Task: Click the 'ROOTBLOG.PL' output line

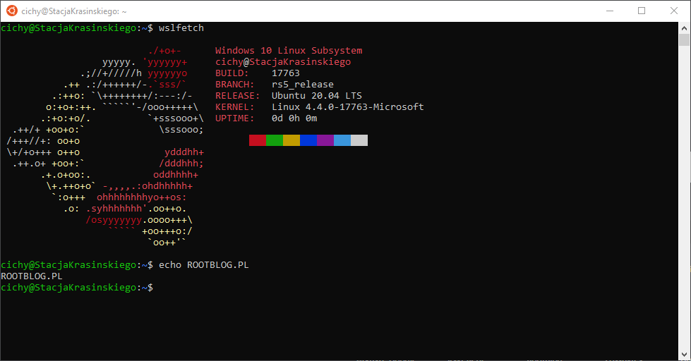Action: coord(32,276)
